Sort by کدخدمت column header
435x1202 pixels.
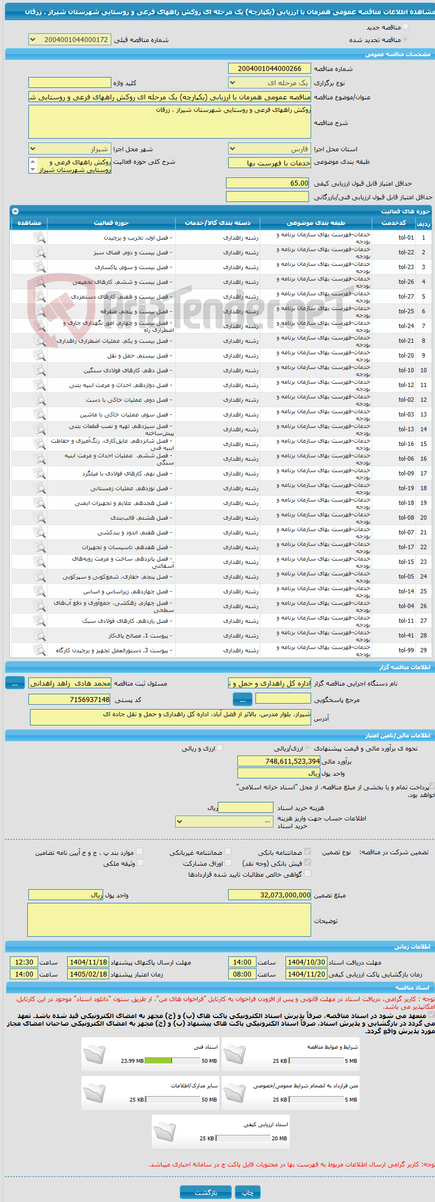pos(394,223)
